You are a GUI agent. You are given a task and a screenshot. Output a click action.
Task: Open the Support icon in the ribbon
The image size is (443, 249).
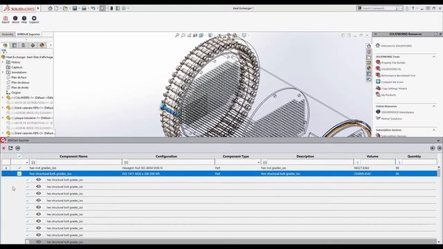pos(34,19)
